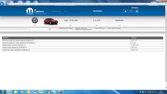Click the page scrollbar up arrow
This screenshot has height=94, width=167.
click(x=166, y=8)
